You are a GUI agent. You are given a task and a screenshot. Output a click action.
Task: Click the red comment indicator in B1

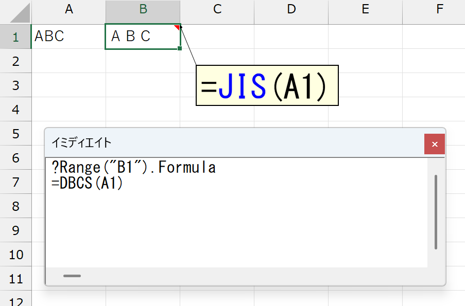(177, 27)
